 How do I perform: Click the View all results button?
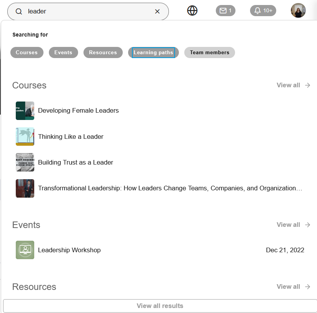[x=160, y=306]
